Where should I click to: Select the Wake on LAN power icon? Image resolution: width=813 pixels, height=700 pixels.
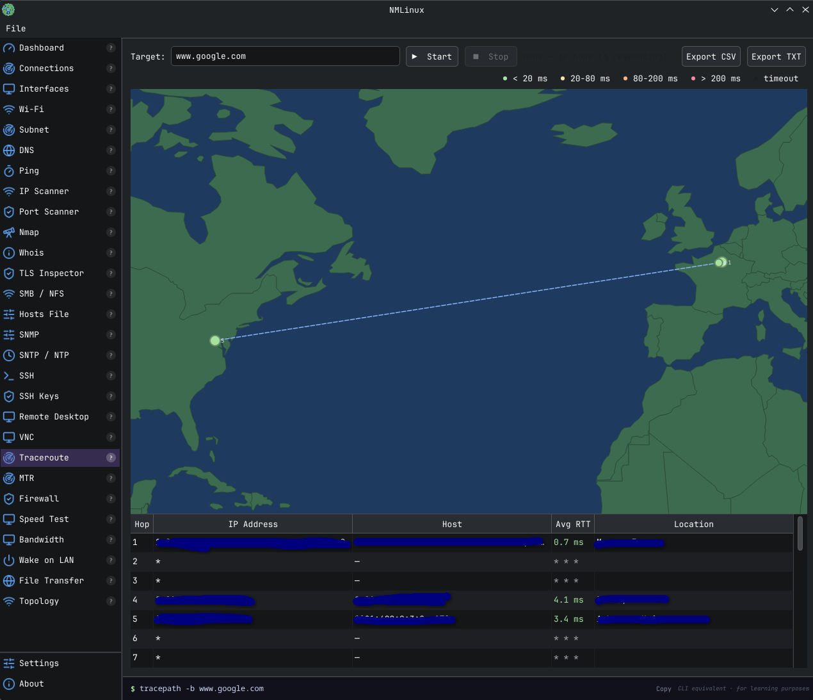9,560
